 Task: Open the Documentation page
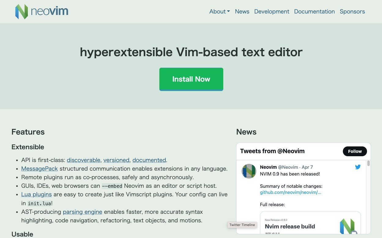pyautogui.click(x=314, y=11)
